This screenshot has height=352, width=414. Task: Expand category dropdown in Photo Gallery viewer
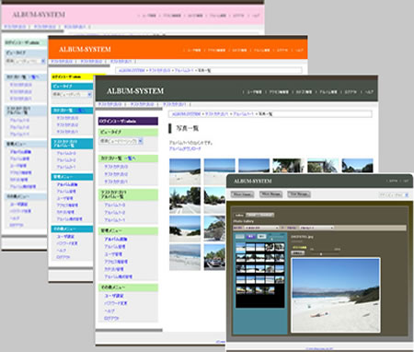(260, 228)
